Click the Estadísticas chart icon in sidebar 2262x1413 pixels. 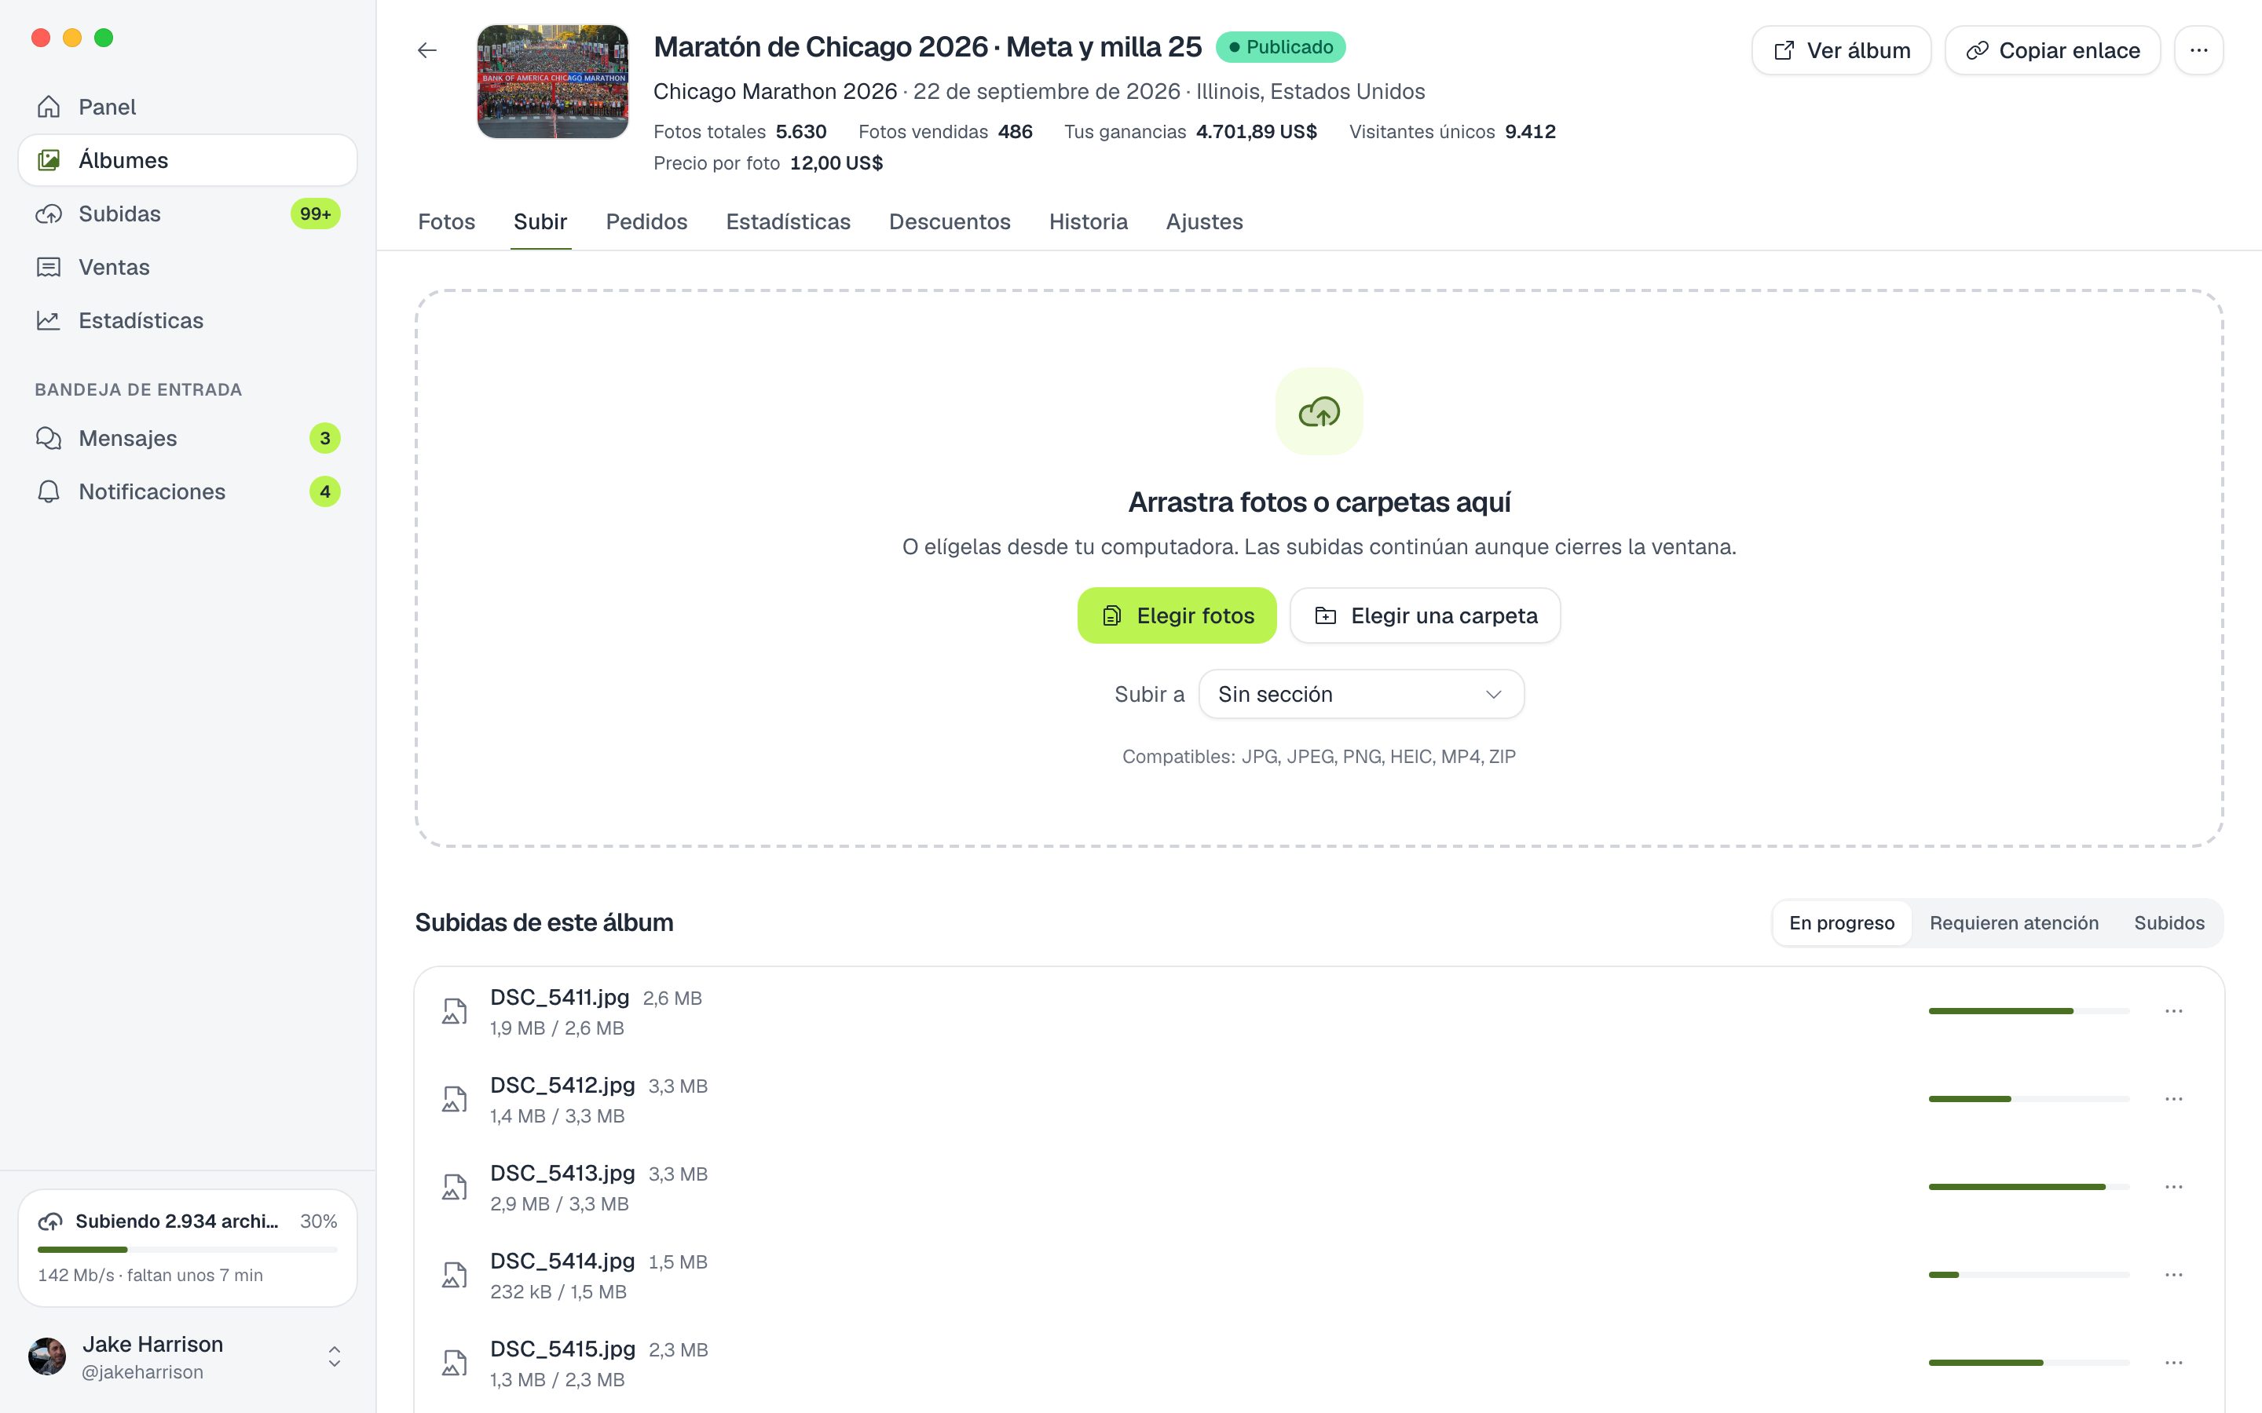point(49,320)
